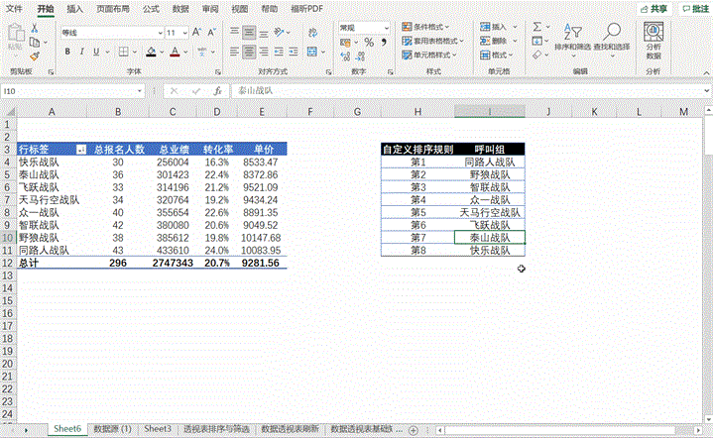Open the 行标签 filter dropdown in pivot table
The height and width of the screenshot is (438, 713).
pos(81,149)
